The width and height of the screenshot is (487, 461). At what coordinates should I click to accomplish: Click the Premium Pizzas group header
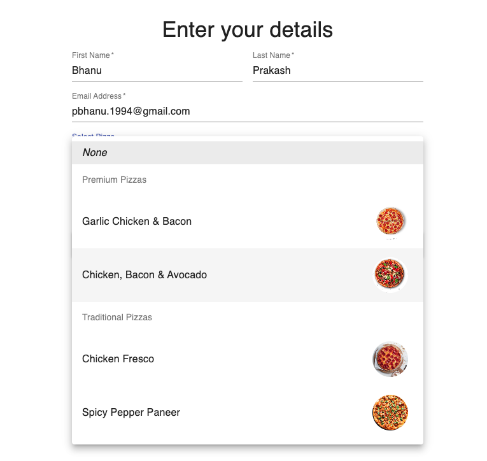tap(115, 180)
